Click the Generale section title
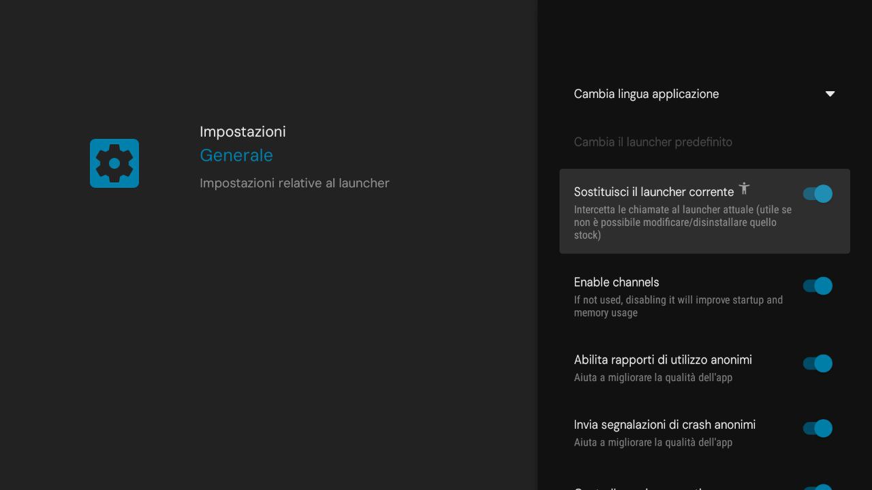This screenshot has height=490, width=872. point(236,155)
